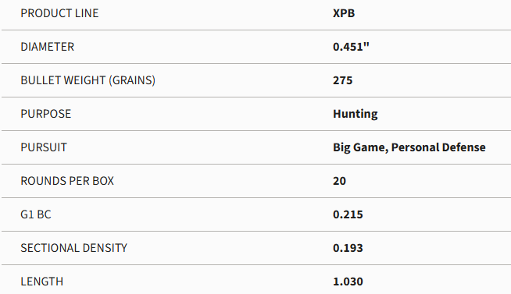Click the 20 rounds per box value

point(340,181)
